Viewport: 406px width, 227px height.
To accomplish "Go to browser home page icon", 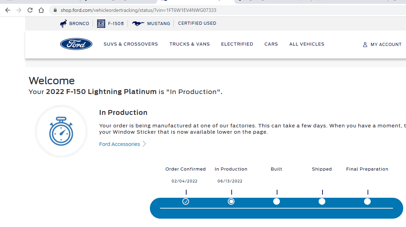I will [41, 10].
